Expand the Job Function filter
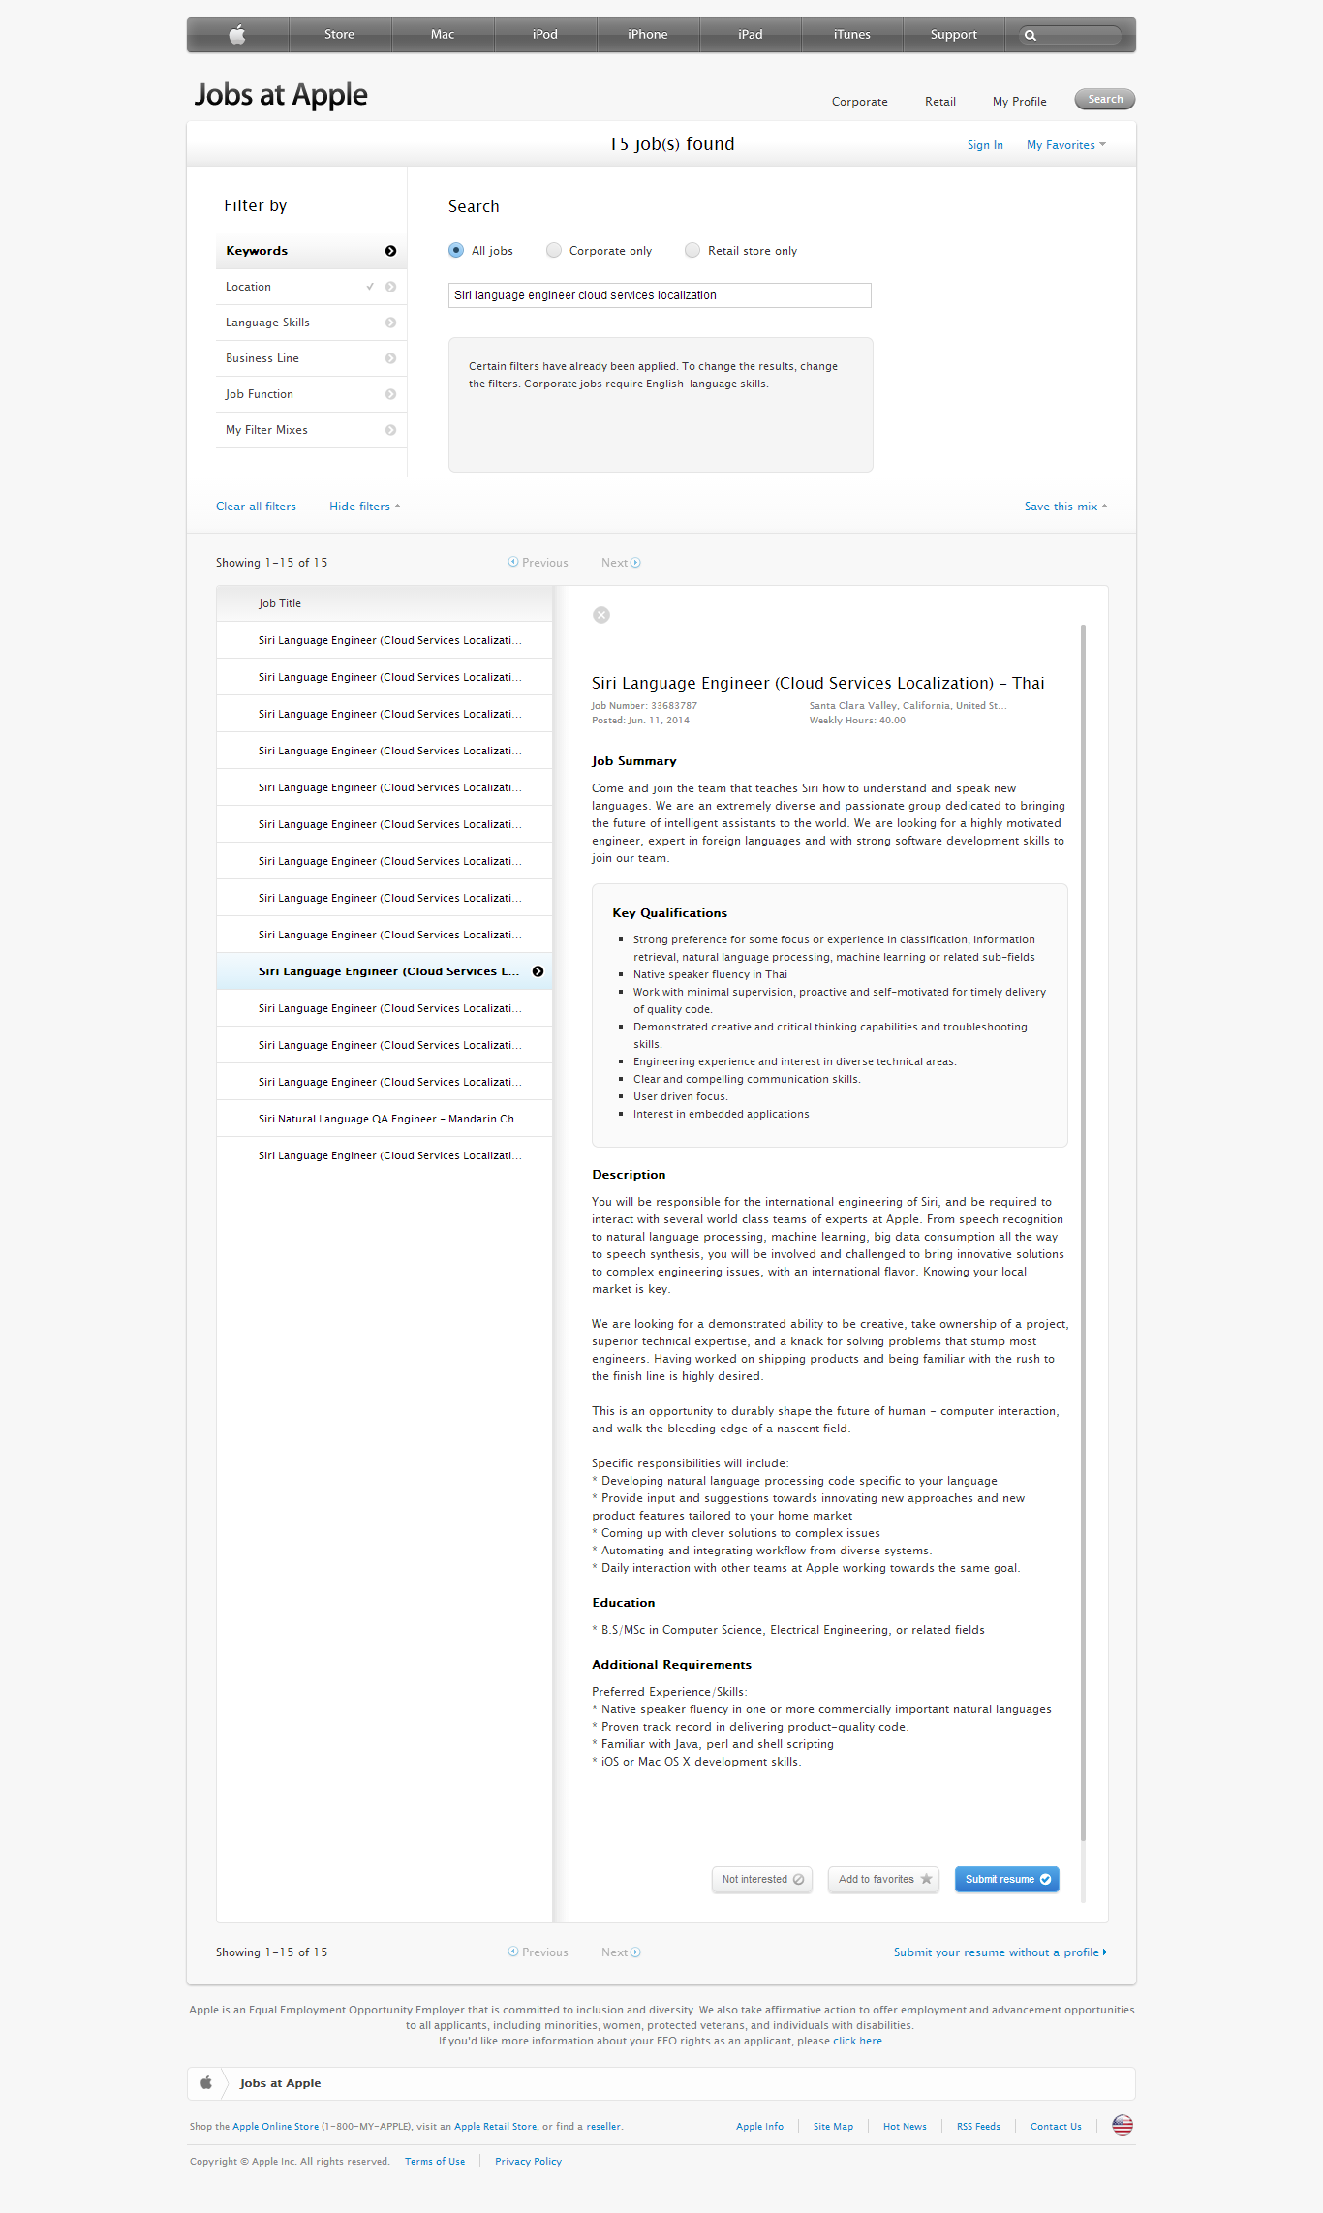Image resolution: width=1323 pixels, height=2213 pixels. point(311,394)
